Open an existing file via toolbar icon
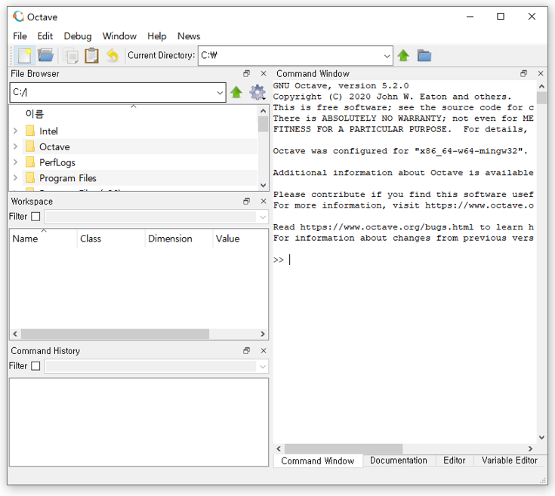 pyautogui.click(x=45, y=56)
